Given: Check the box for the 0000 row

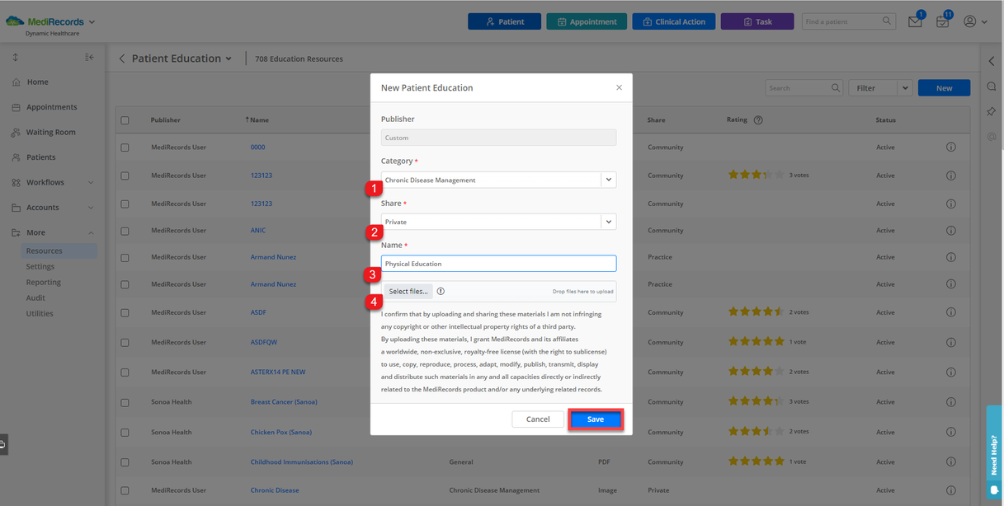Looking at the screenshot, I should click(x=125, y=148).
